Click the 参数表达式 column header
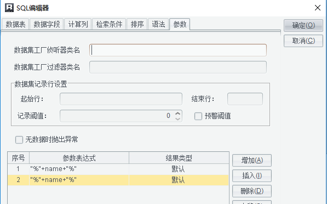Screen dimensions: 327x204 coord(79,158)
